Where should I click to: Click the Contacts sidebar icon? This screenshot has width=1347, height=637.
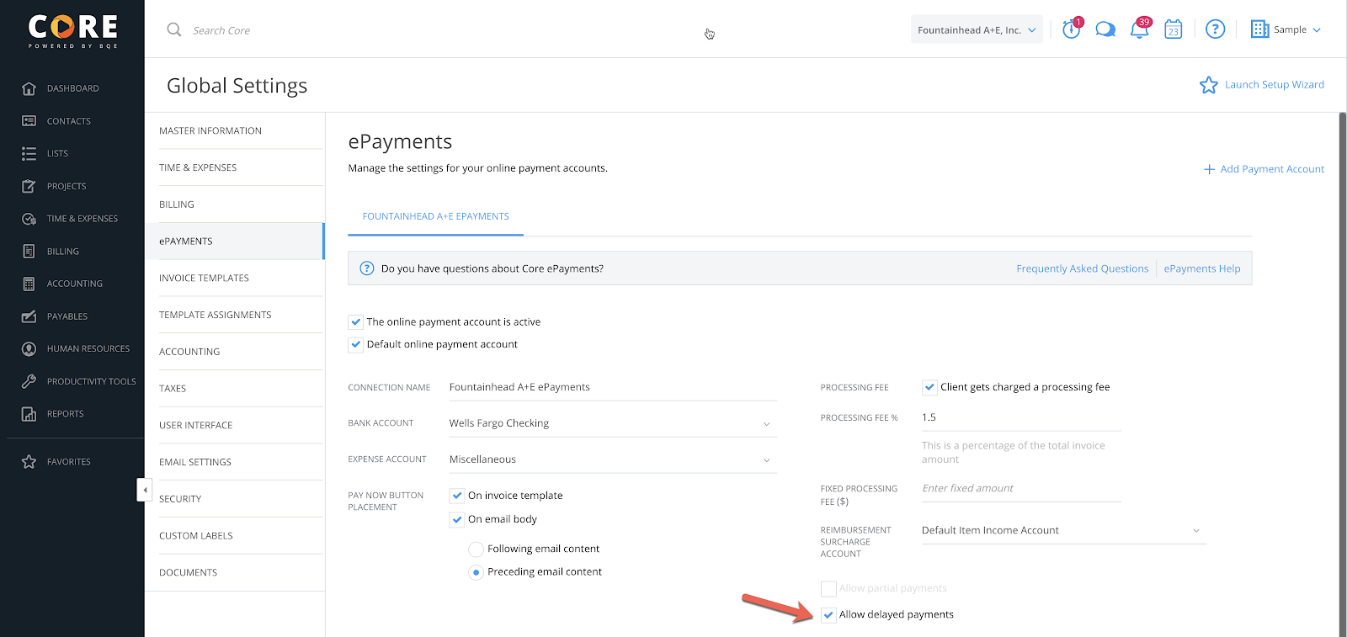coord(29,121)
